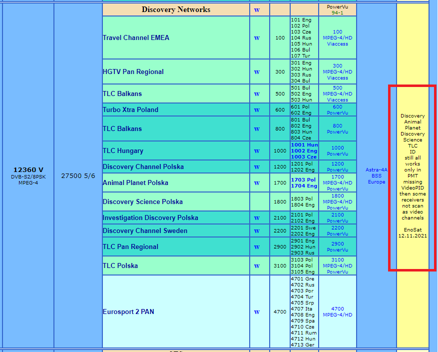Click the 3100 MPEG-4/HD PowerVu entry
This screenshot has width=438, height=352.
pos(338,265)
